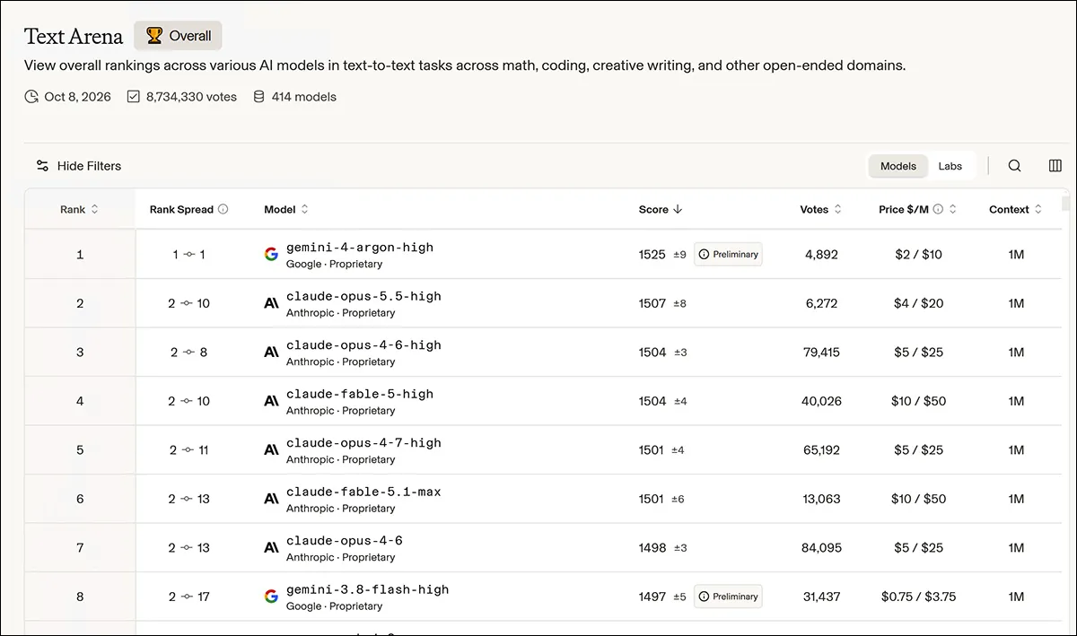Click the $4 / $20 price cell
This screenshot has width=1077, height=636.
tap(918, 303)
